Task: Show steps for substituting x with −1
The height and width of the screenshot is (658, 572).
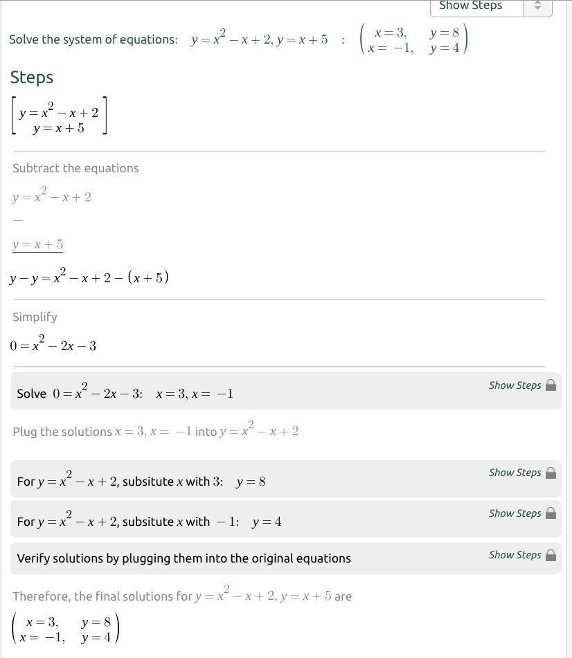Action: [x=515, y=513]
